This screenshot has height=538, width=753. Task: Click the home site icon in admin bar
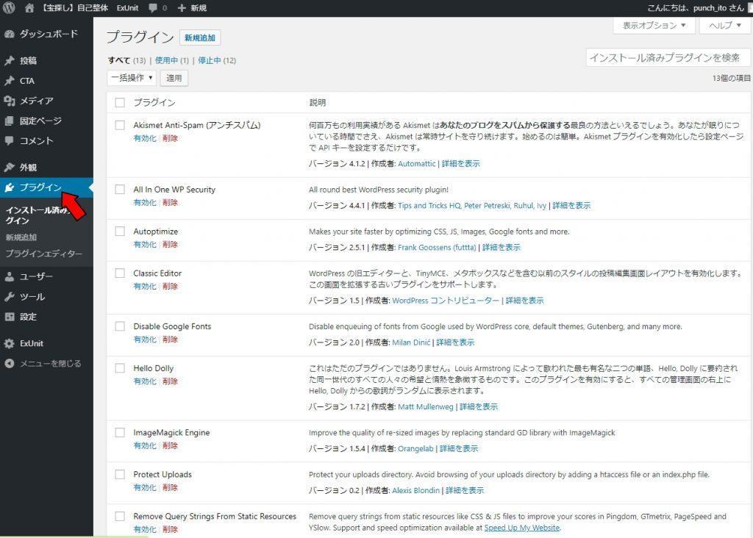(29, 7)
